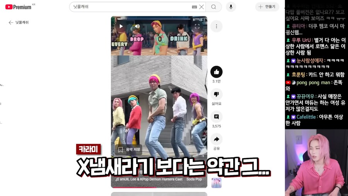Open the comments showing 3,575
This screenshot has height=196, width=348.
[217, 117]
